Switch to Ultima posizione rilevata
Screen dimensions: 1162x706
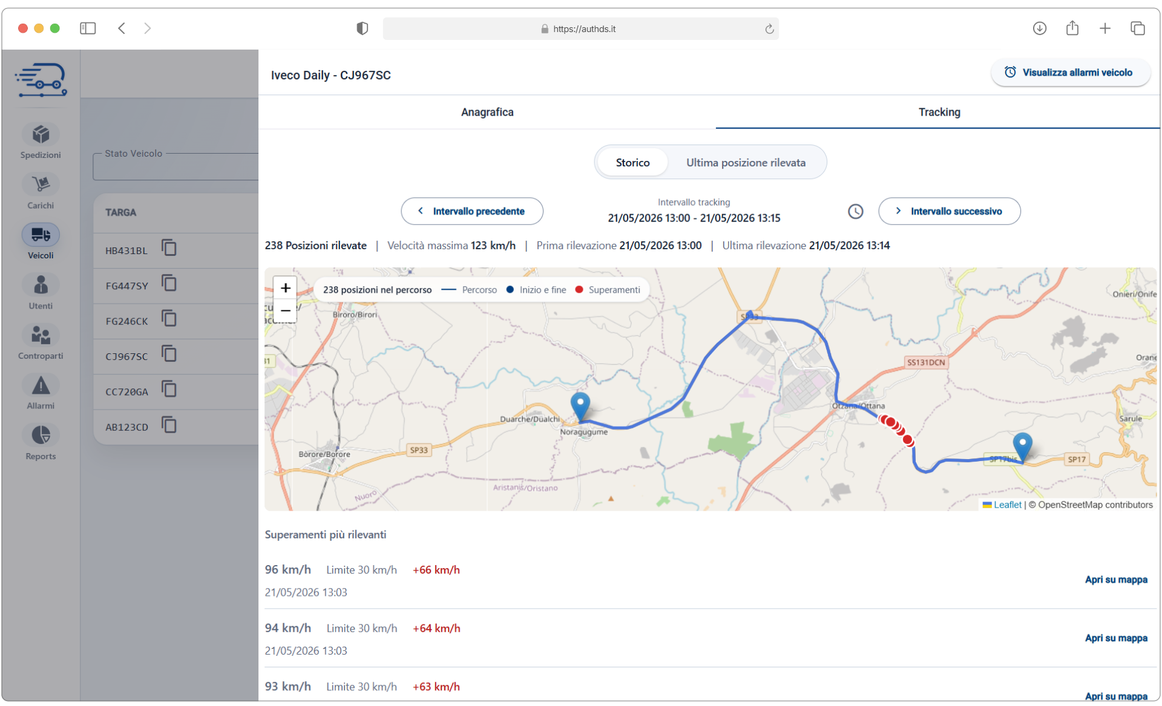746,162
